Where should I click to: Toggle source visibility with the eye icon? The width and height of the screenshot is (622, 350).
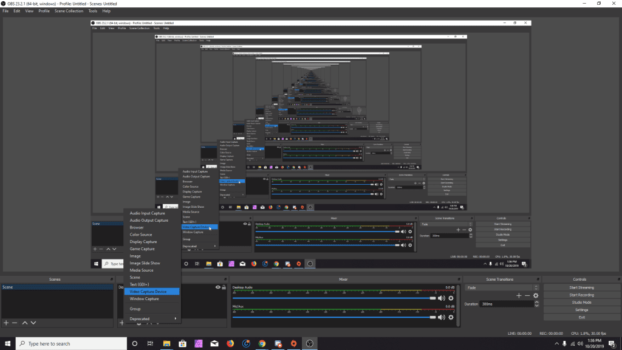218,287
